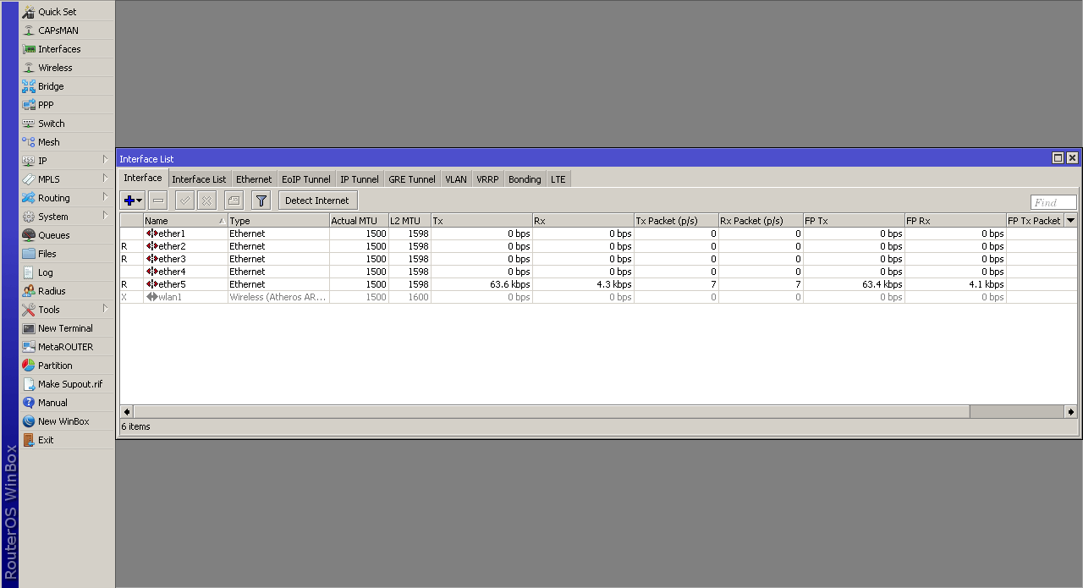Image resolution: width=1083 pixels, height=588 pixels.
Task: Switch to the Interface List tab
Action: 199,179
